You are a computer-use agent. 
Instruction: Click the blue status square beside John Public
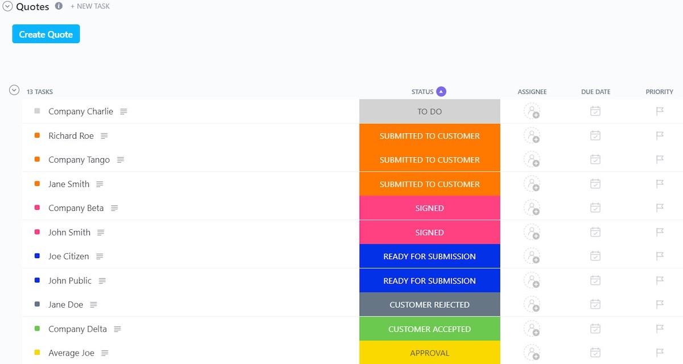[x=37, y=280]
